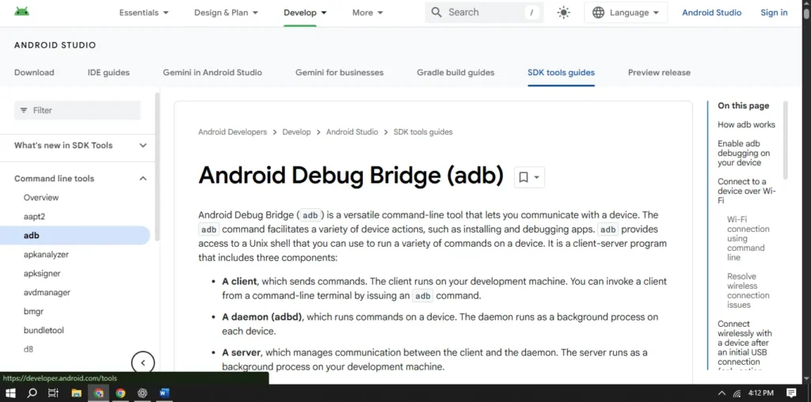Click the Android Studio breadcrumb link
Screen dimensions: 811x402
tap(352, 132)
